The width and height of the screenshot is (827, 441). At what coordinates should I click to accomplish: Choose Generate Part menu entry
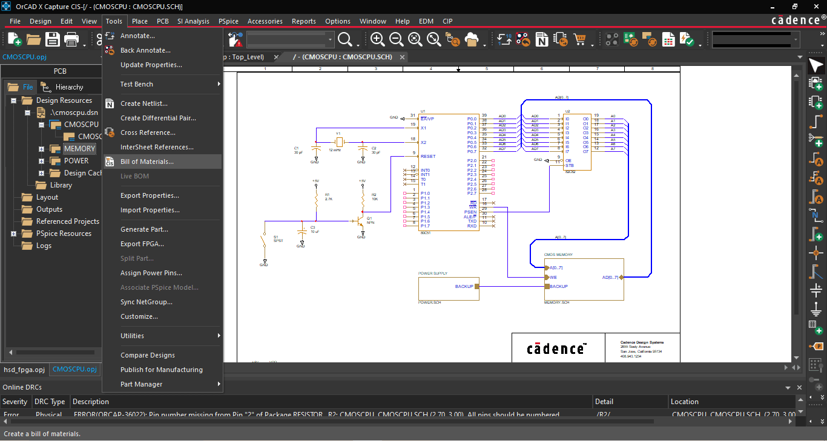point(162,229)
